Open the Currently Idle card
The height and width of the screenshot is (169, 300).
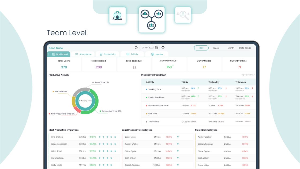(x=204, y=64)
